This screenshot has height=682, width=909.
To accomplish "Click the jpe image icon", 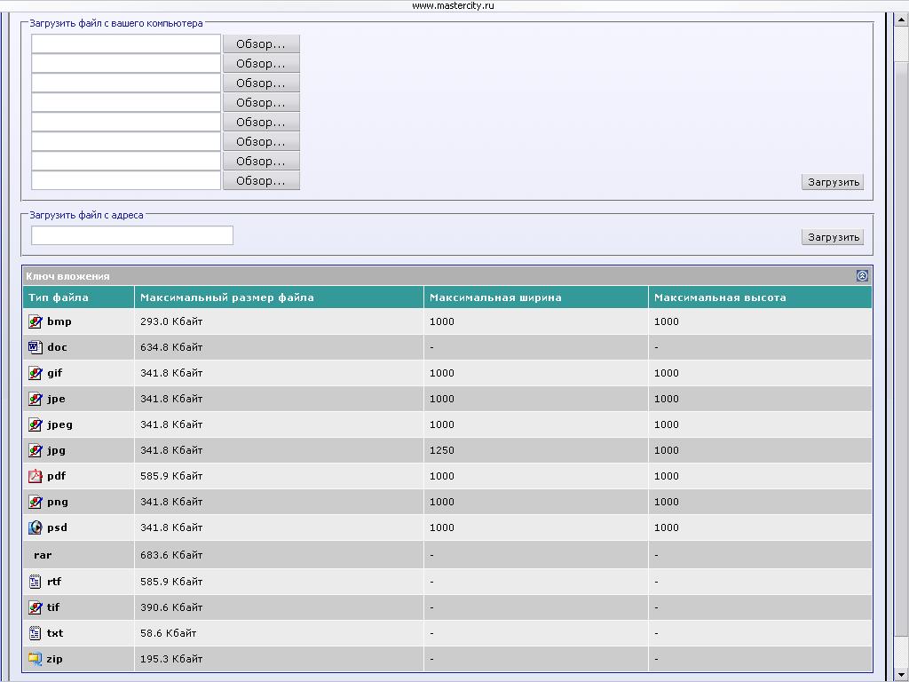I will [x=36, y=399].
